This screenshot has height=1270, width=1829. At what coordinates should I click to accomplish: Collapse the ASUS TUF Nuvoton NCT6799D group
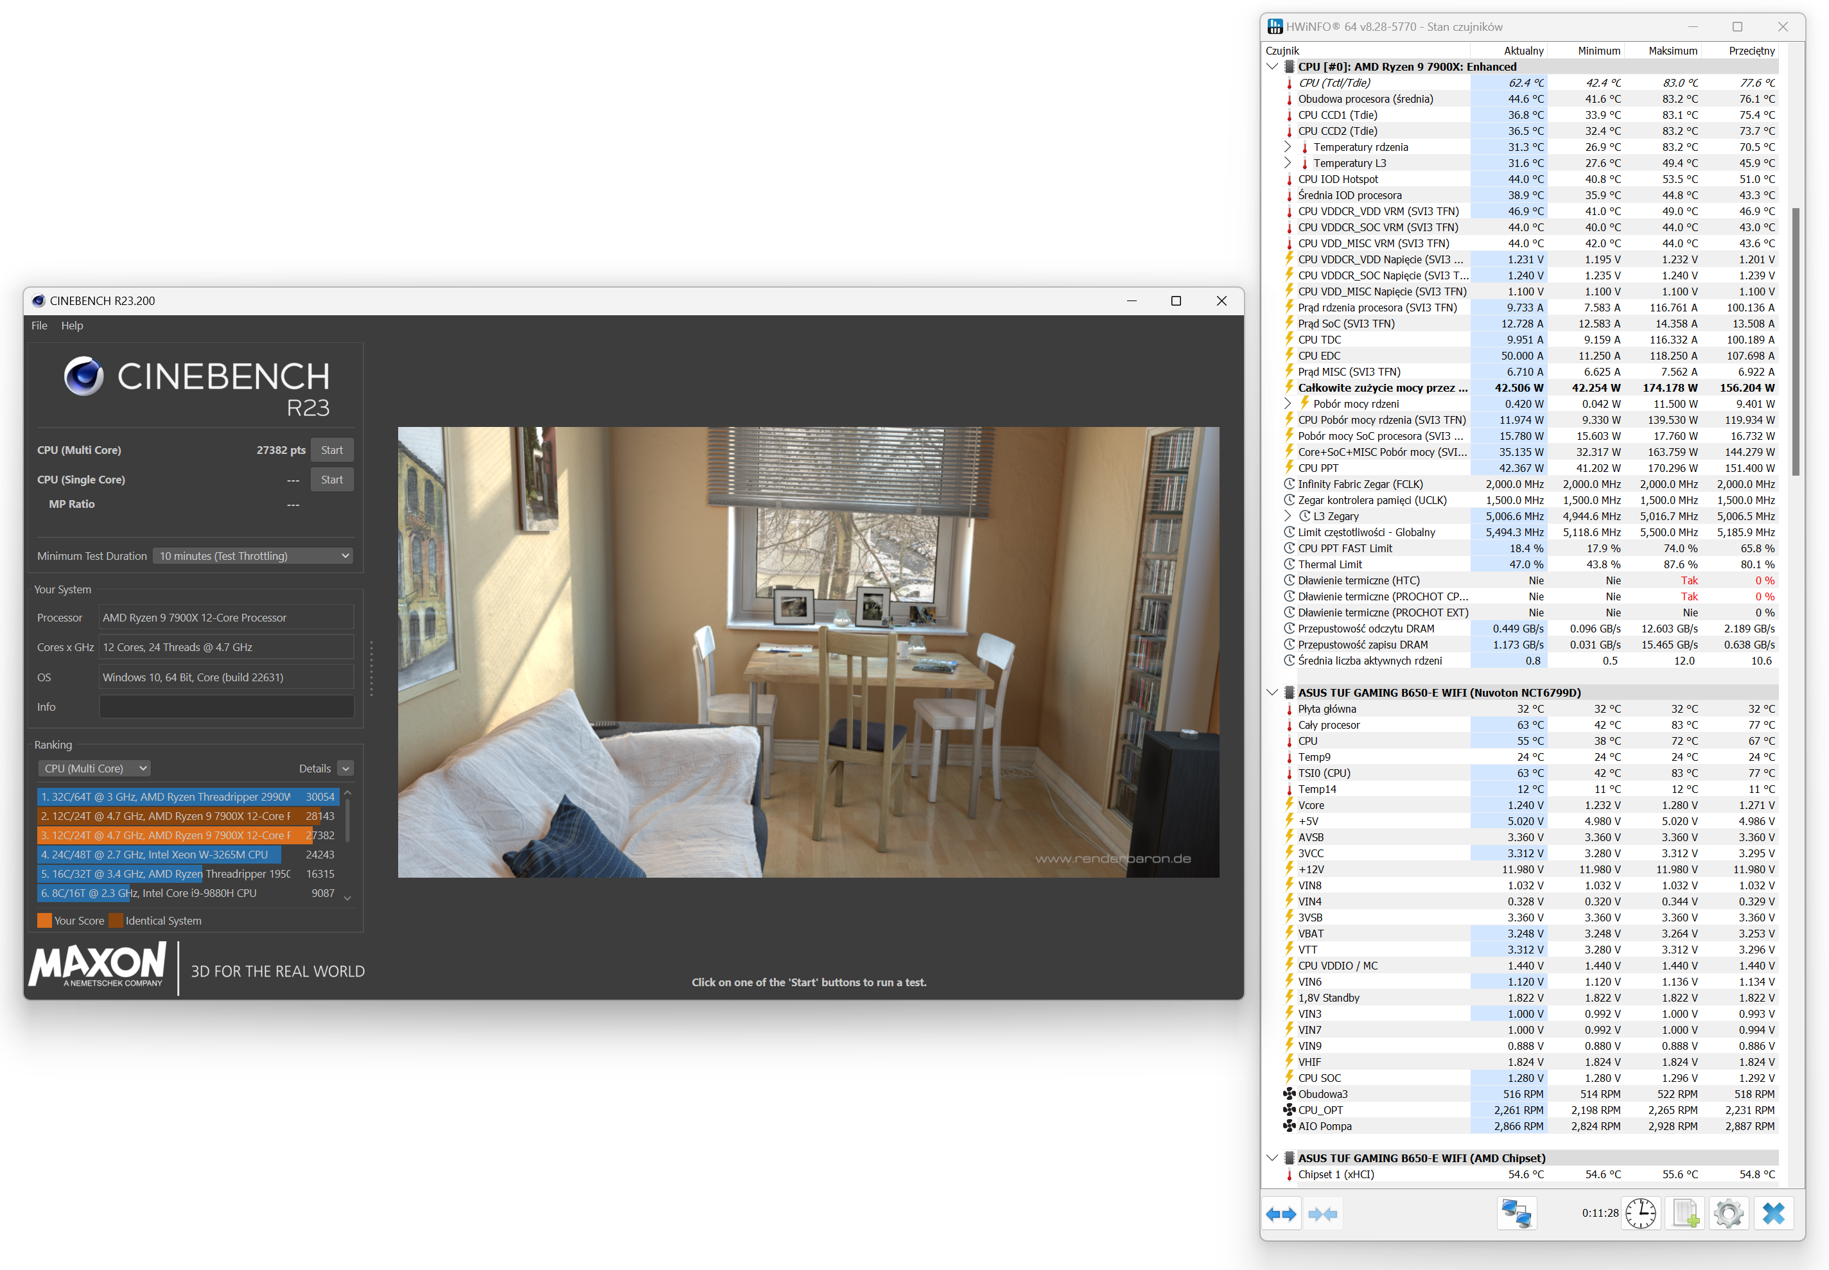[x=1272, y=692]
